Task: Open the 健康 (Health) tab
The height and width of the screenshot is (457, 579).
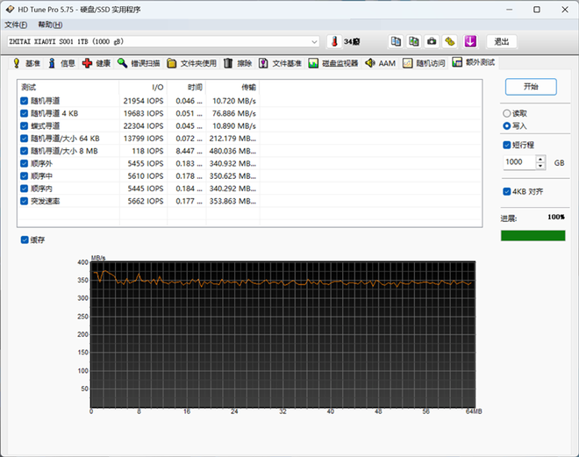Action: (96, 63)
